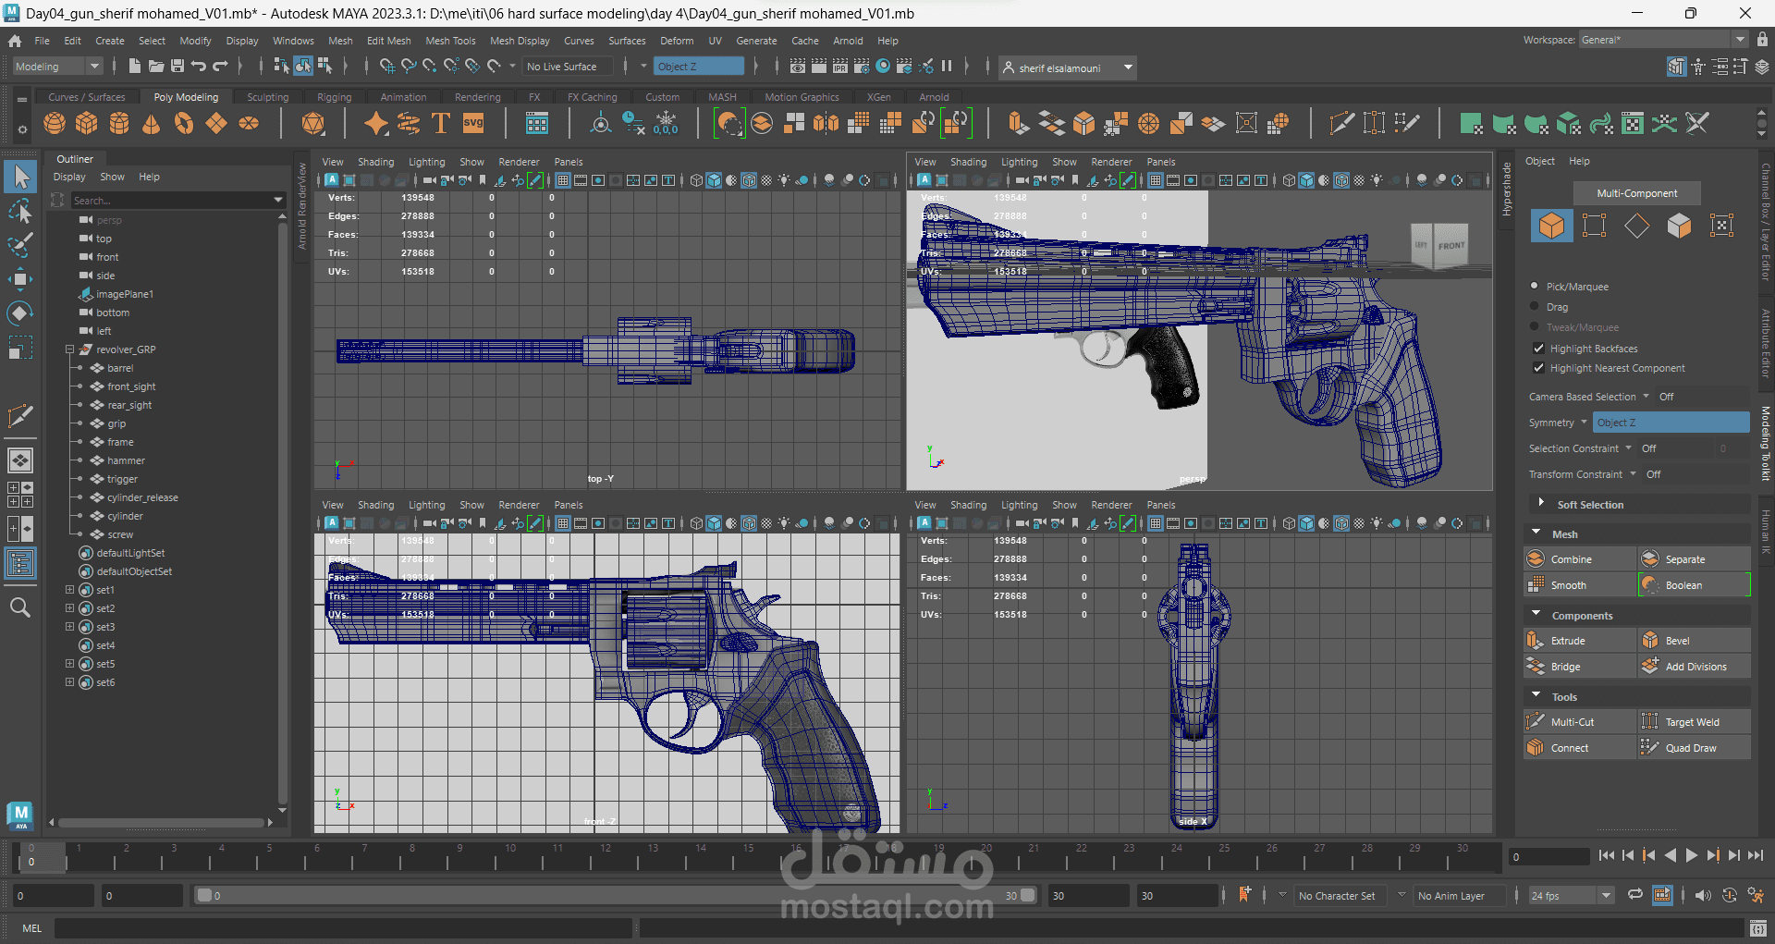Activate the Quad Draw tool
This screenshot has height=944, width=1775.
1694,747
